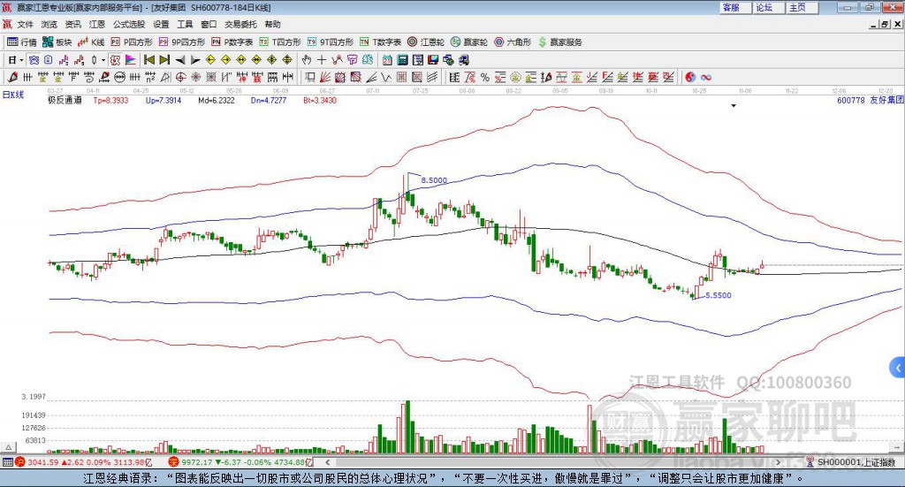Open the 交易委托 menu
This screenshot has width=905, height=487.
click(240, 24)
